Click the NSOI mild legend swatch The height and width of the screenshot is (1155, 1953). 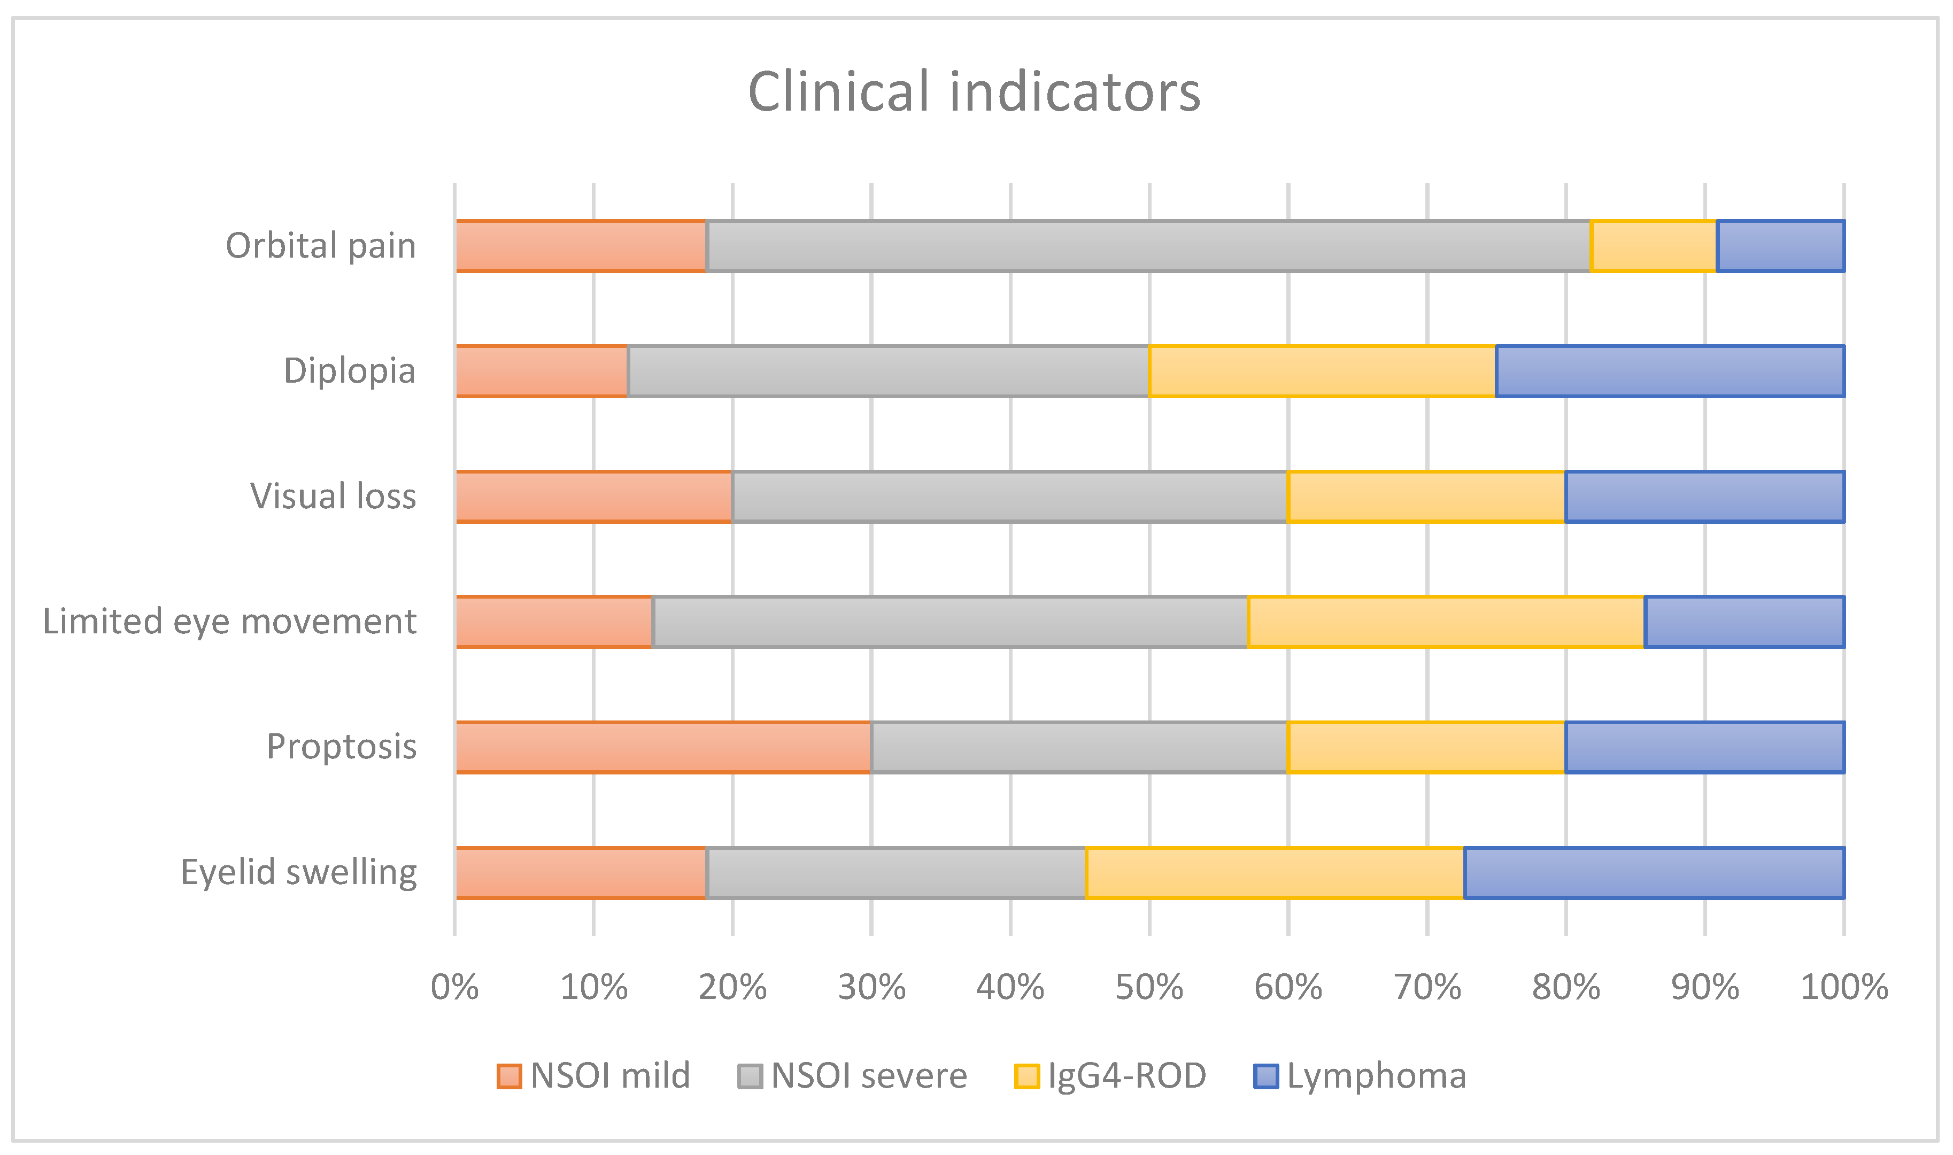(509, 1076)
